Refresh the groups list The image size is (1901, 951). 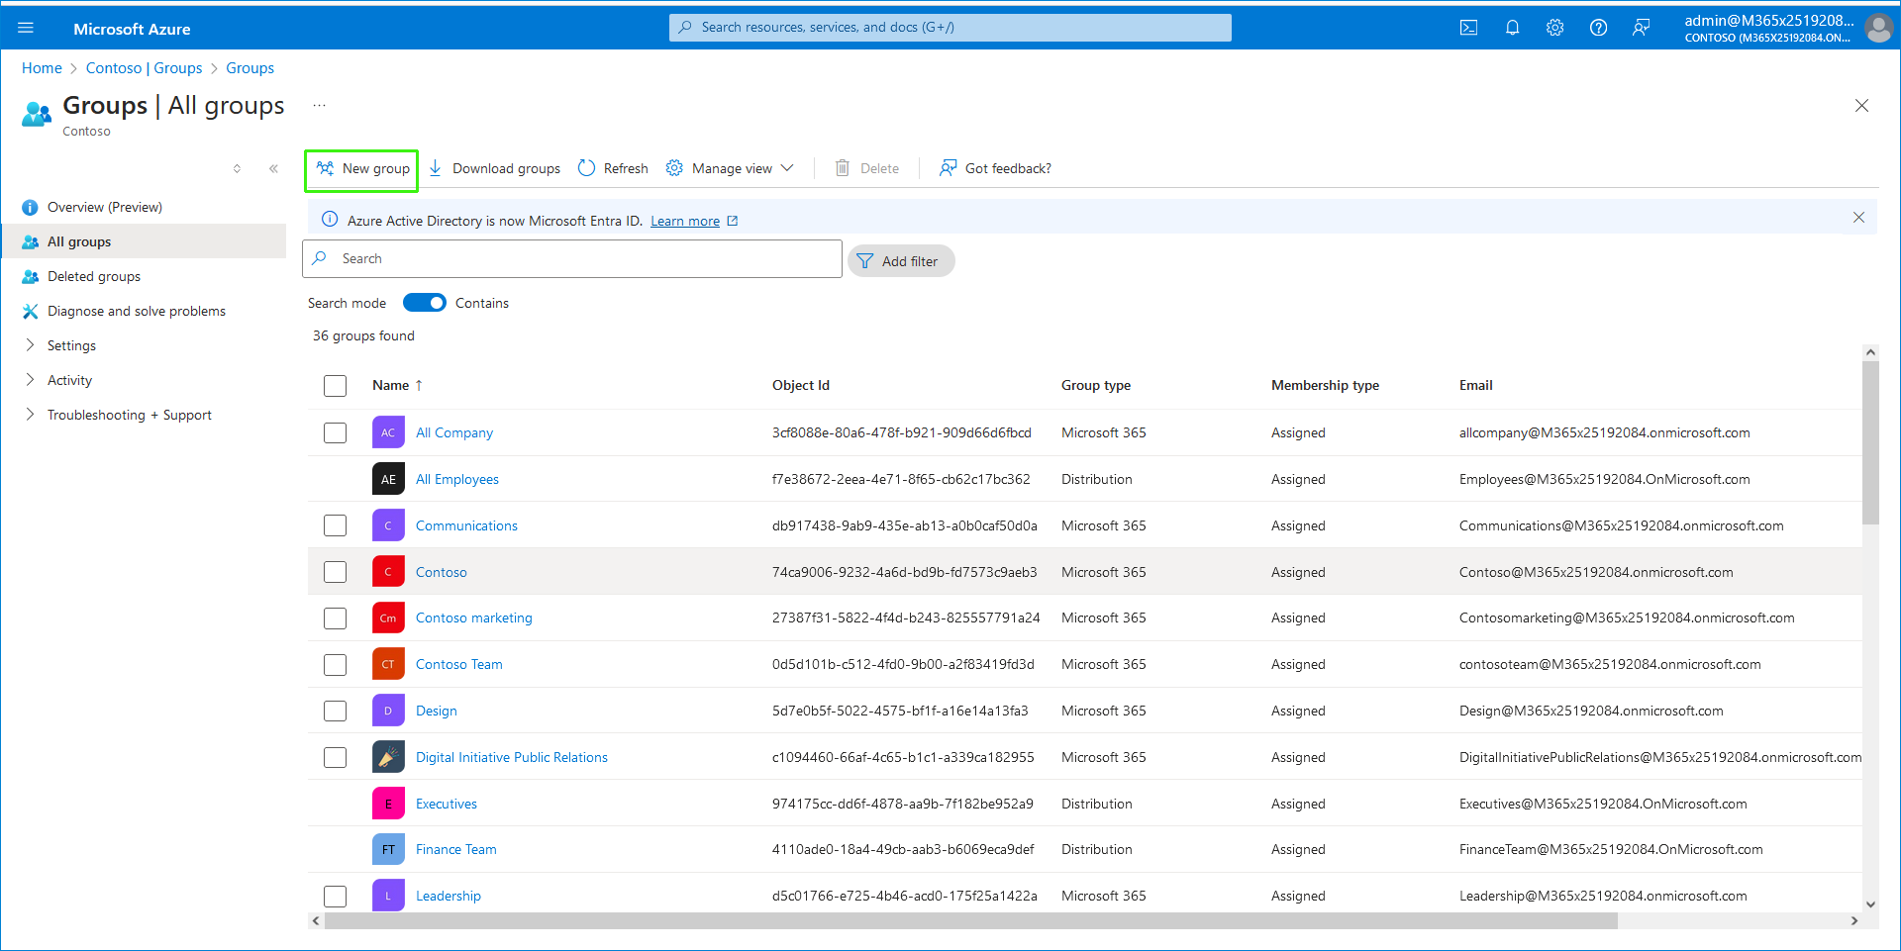pyautogui.click(x=613, y=169)
